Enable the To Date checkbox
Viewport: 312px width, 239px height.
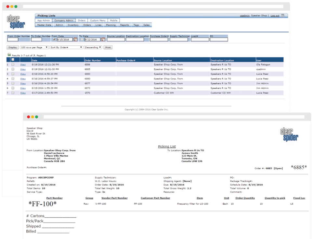coord(82,39)
